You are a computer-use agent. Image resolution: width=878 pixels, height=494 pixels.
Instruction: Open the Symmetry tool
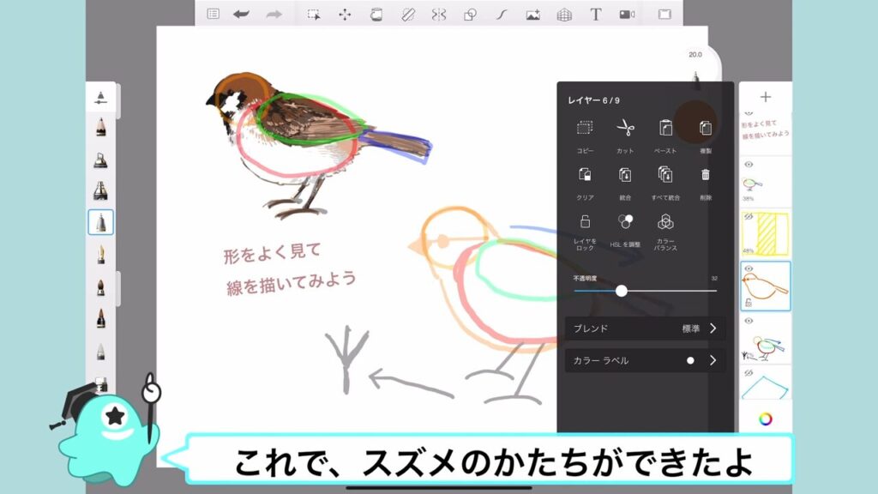pos(438,14)
